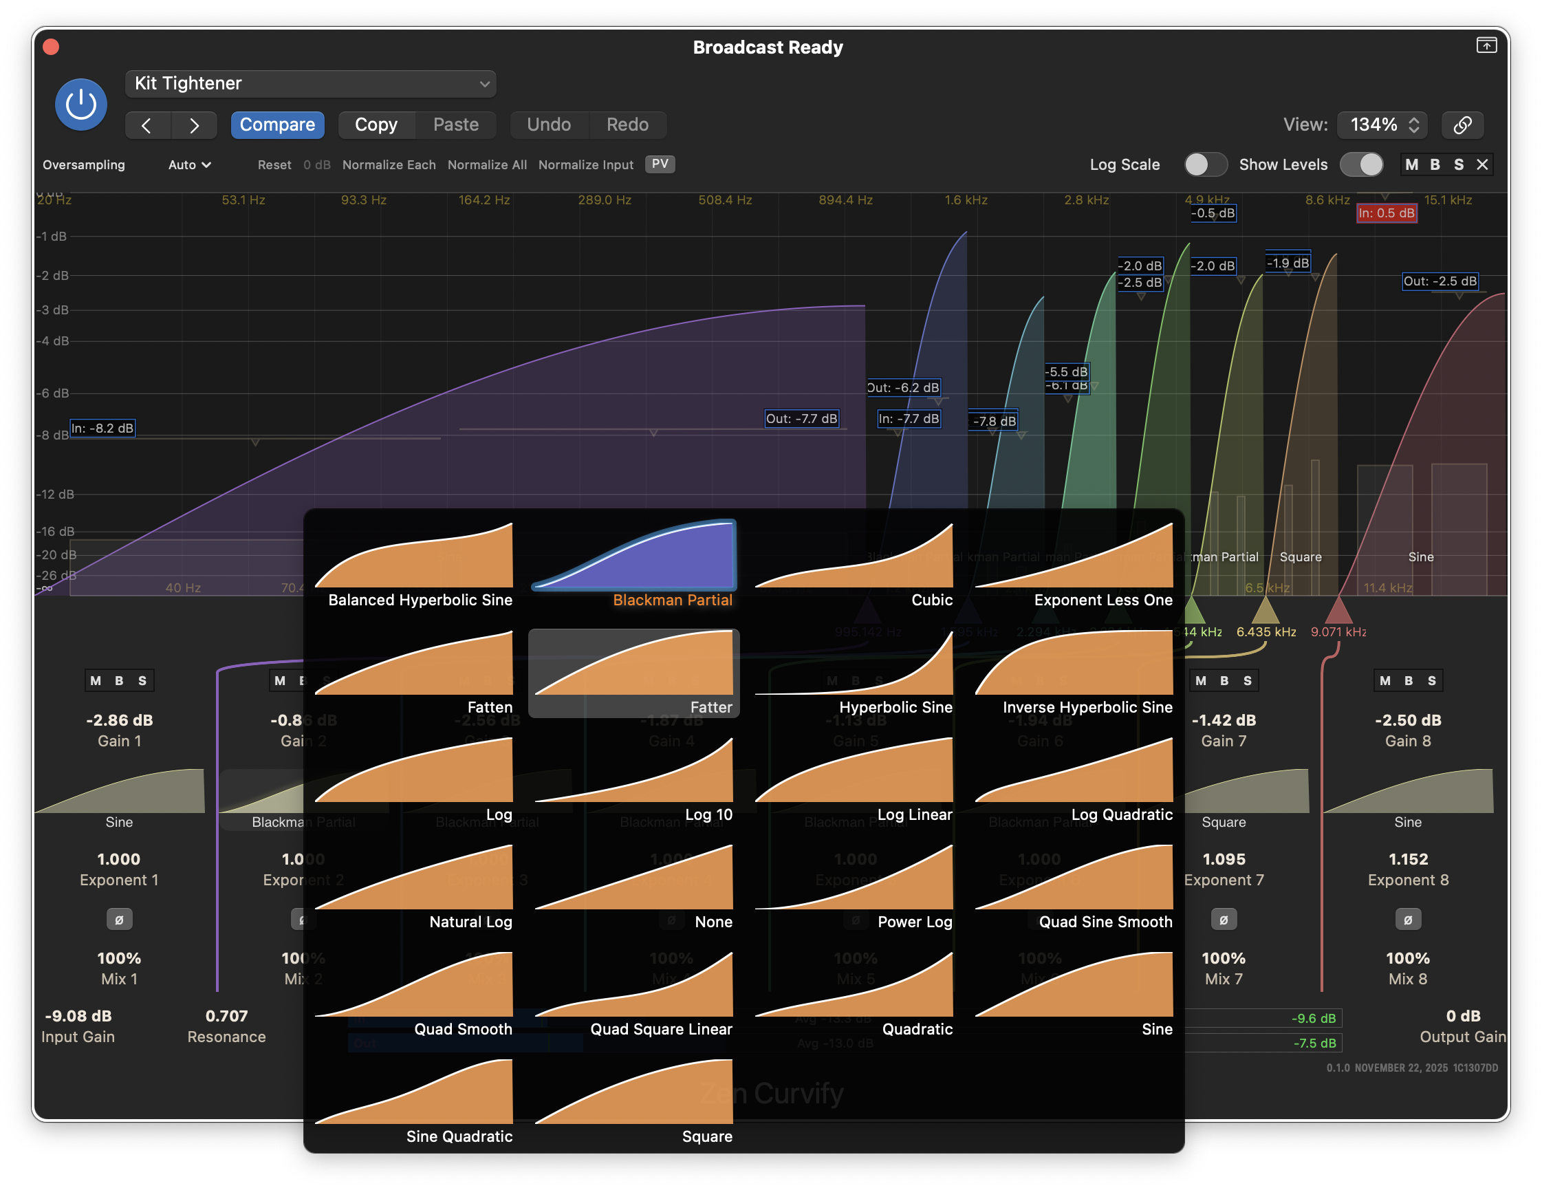
Task: Choose Quad Sine Smooth curve option
Action: 1074,887
